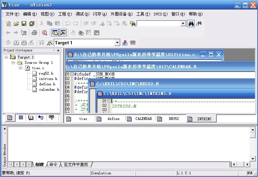This screenshot has height=177, width=258.
Task: Switch to the tiao document tab
Action: (80, 119)
